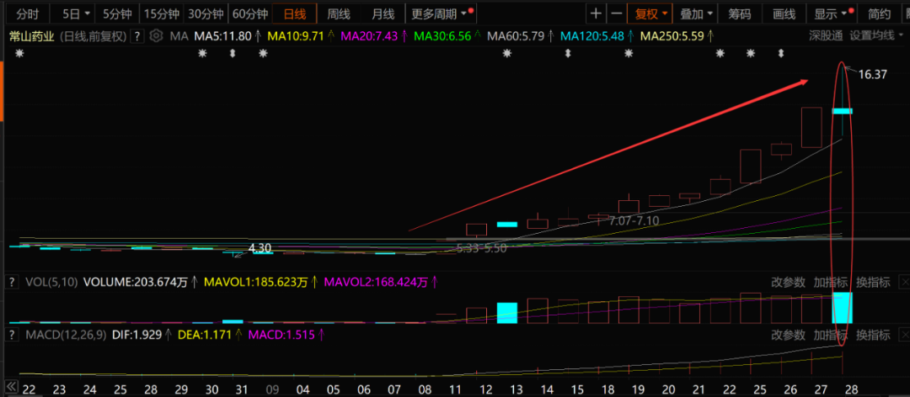The image size is (910, 397).
Task: Click the arrow event marker above the 15th
Action: [x=568, y=54]
